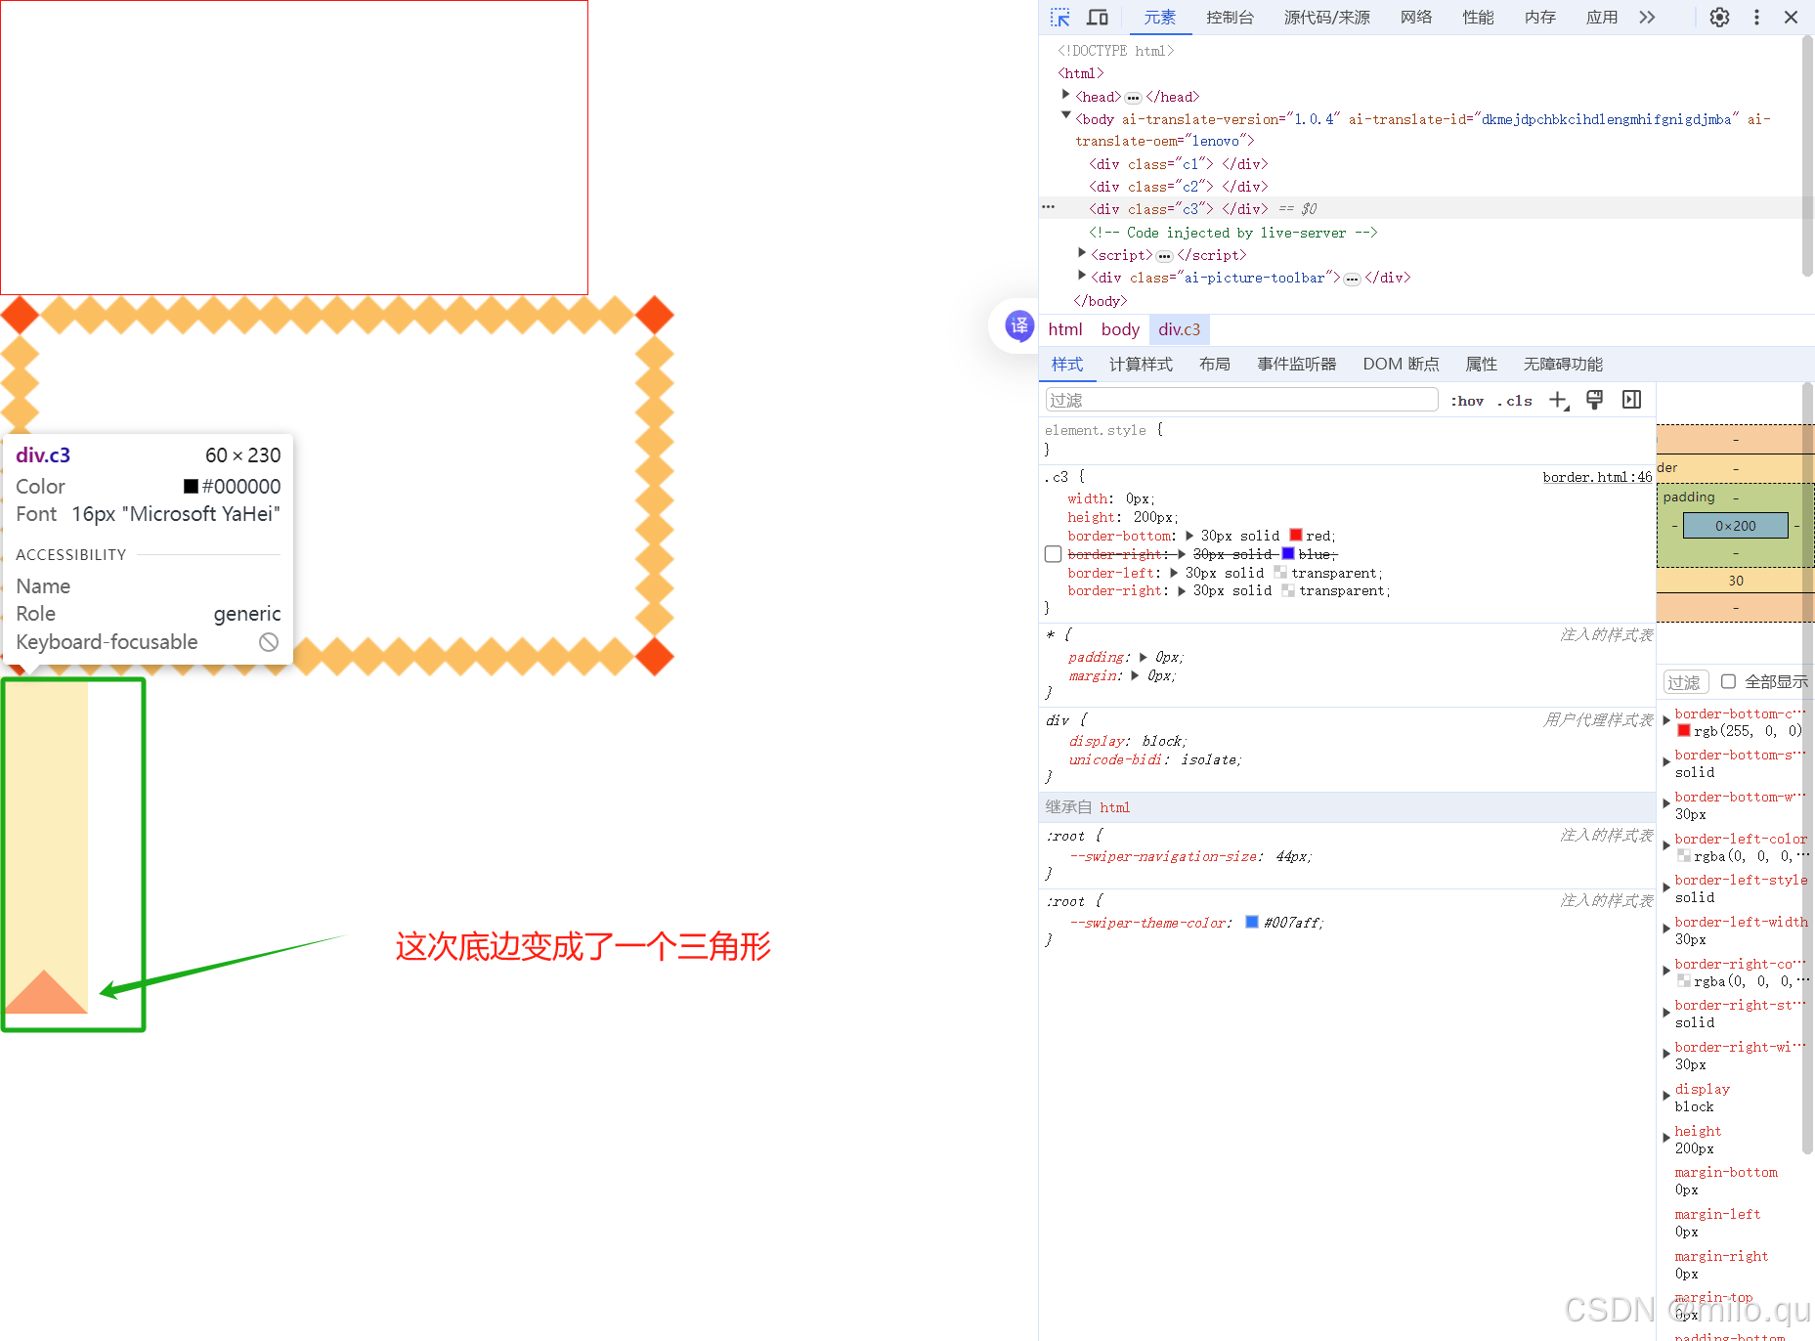
Task: Toggle the struck-through border-right blue declaration
Action: pos(1053,554)
